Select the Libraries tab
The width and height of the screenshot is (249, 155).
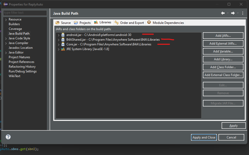[x=102, y=22]
